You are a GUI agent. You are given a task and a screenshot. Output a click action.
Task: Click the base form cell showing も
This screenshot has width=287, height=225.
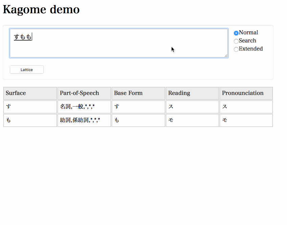coord(138,120)
